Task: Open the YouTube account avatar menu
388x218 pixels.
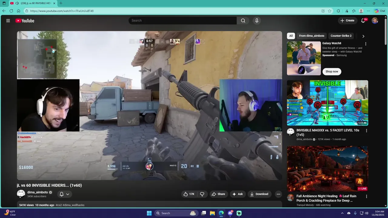Action: 375,21
